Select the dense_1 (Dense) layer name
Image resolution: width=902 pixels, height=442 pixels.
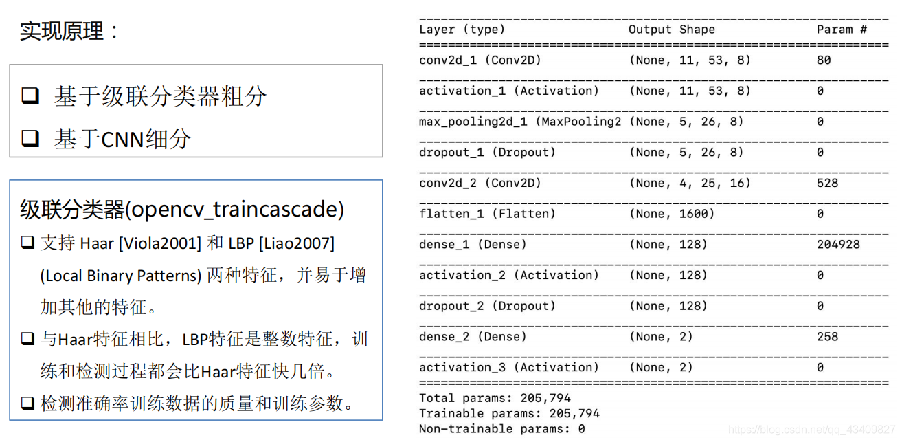click(473, 245)
